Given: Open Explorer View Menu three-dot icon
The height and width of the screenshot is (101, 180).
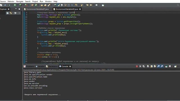Looking at the screenshot, I should point(19,13).
